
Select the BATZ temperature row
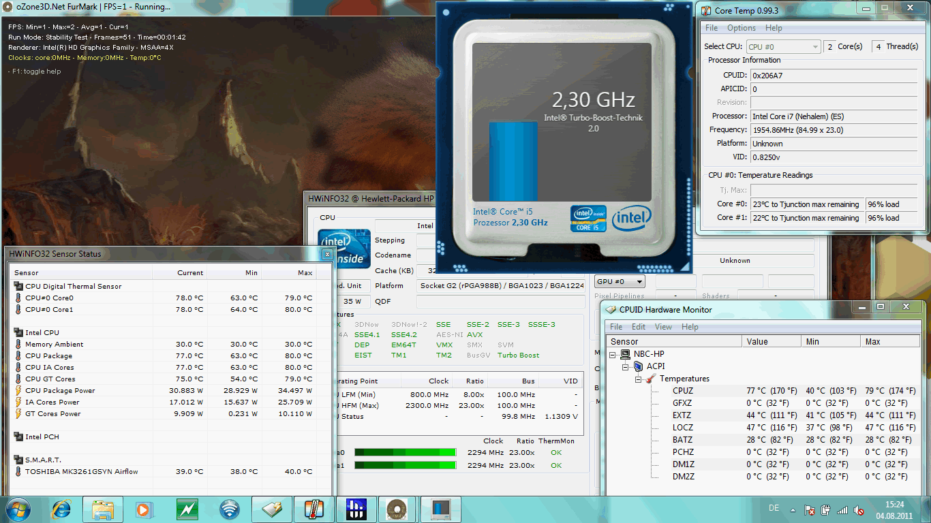pos(762,440)
